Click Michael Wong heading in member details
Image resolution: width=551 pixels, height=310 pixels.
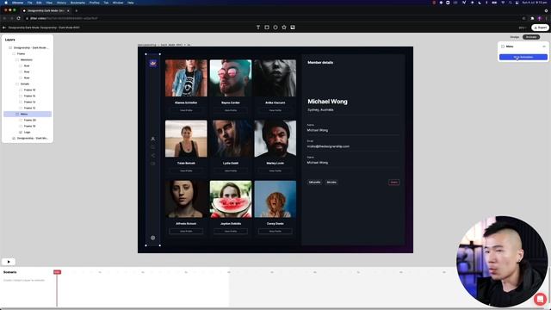pyautogui.click(x=327, y=102)
